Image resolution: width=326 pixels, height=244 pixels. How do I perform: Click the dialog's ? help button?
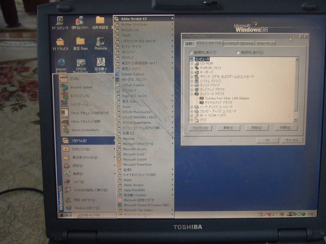pos(301,36)
